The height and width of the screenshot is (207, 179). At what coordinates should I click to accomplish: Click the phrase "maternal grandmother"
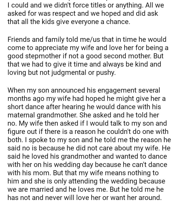(46, 115)
